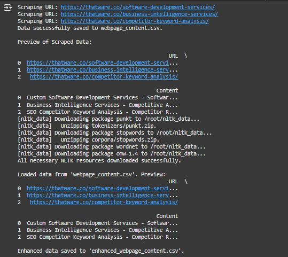The image size is (288, 257).
Task: Open the first scraping competitor-keyword-analysis link
Action: tap(135, 21)
